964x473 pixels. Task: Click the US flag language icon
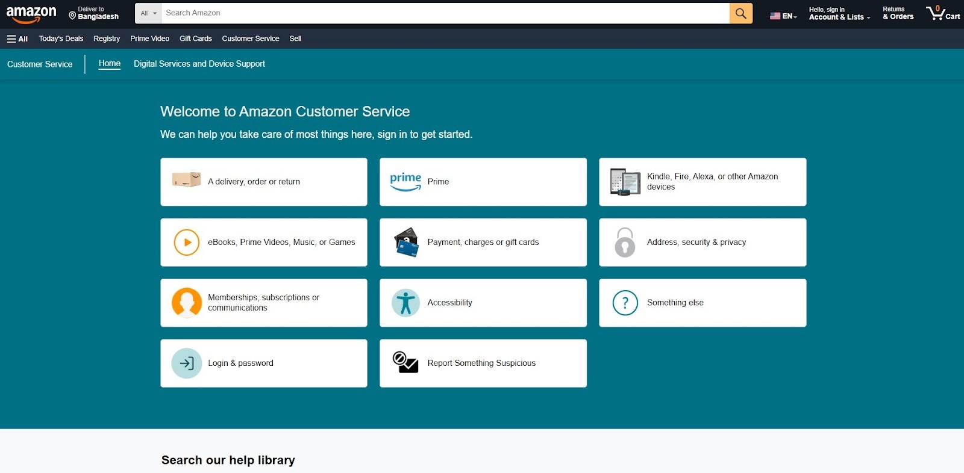pos(775,16)
